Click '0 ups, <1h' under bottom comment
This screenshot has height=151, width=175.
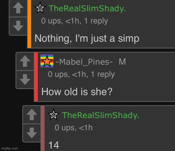pyautogui.click(x=74, y=128)
